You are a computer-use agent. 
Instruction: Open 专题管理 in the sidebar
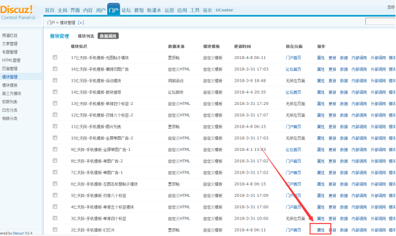click(x=10, y=52)
